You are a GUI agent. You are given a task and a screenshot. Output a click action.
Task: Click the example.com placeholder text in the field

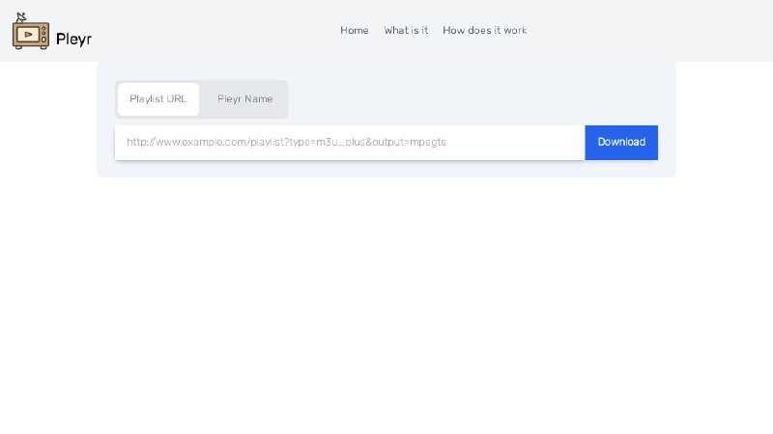pos(286,142)
